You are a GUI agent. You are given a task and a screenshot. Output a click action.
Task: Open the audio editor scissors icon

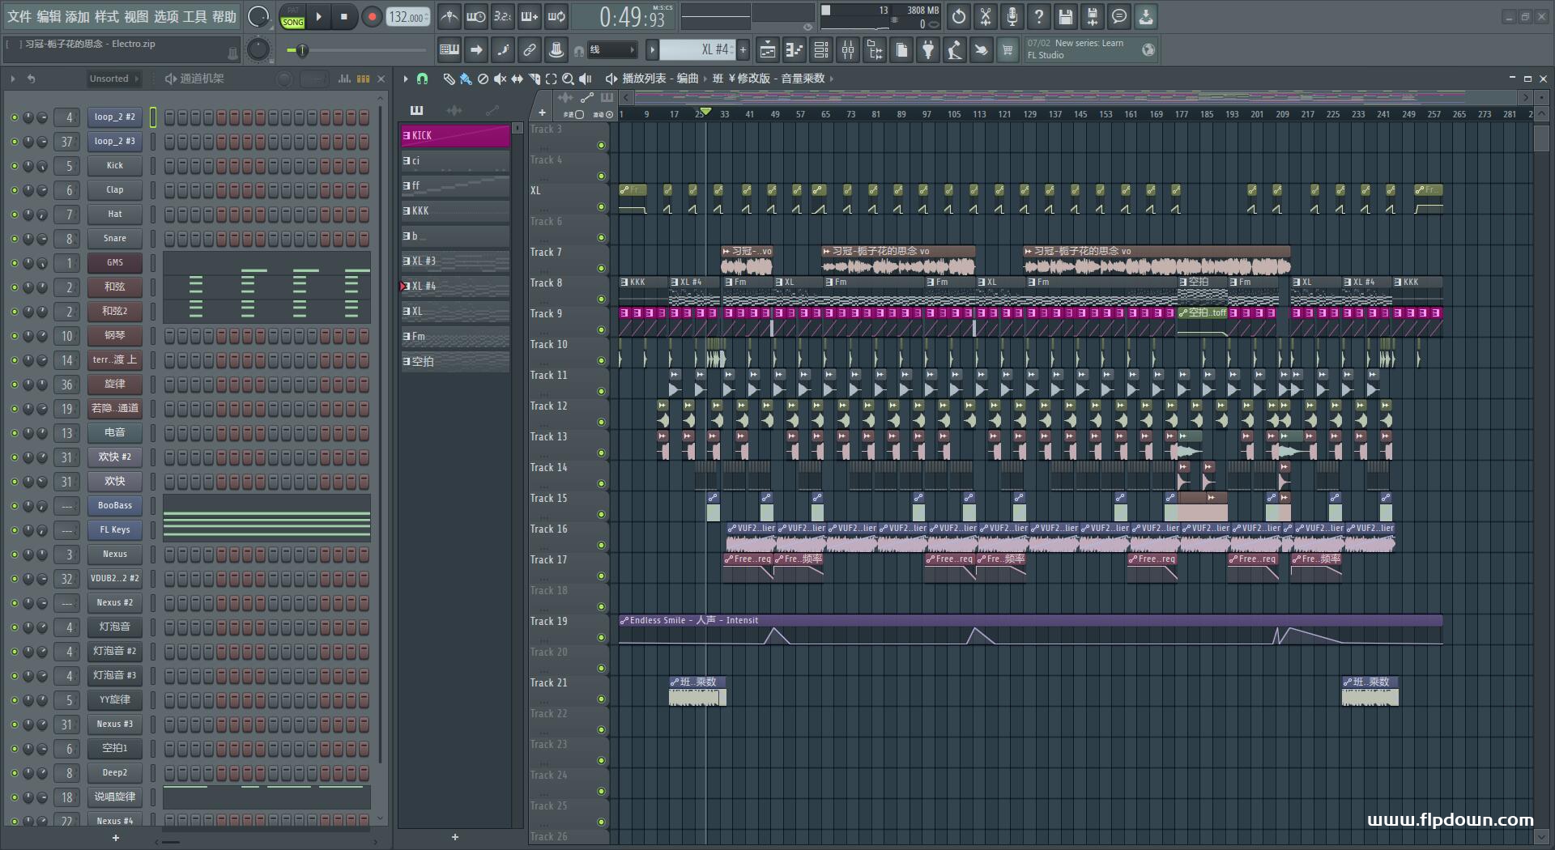(x=986, y=16)
